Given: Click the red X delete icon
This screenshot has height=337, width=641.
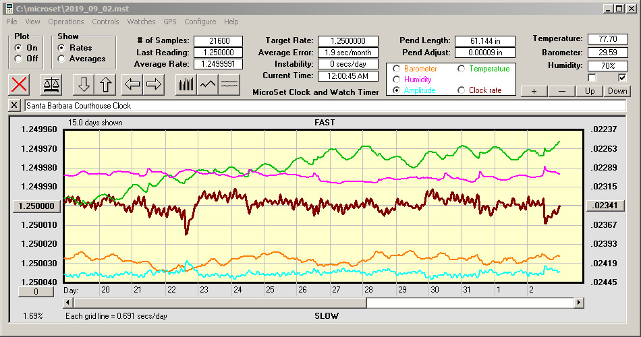Looking at the screenshot, I should [x=19, y=84].
